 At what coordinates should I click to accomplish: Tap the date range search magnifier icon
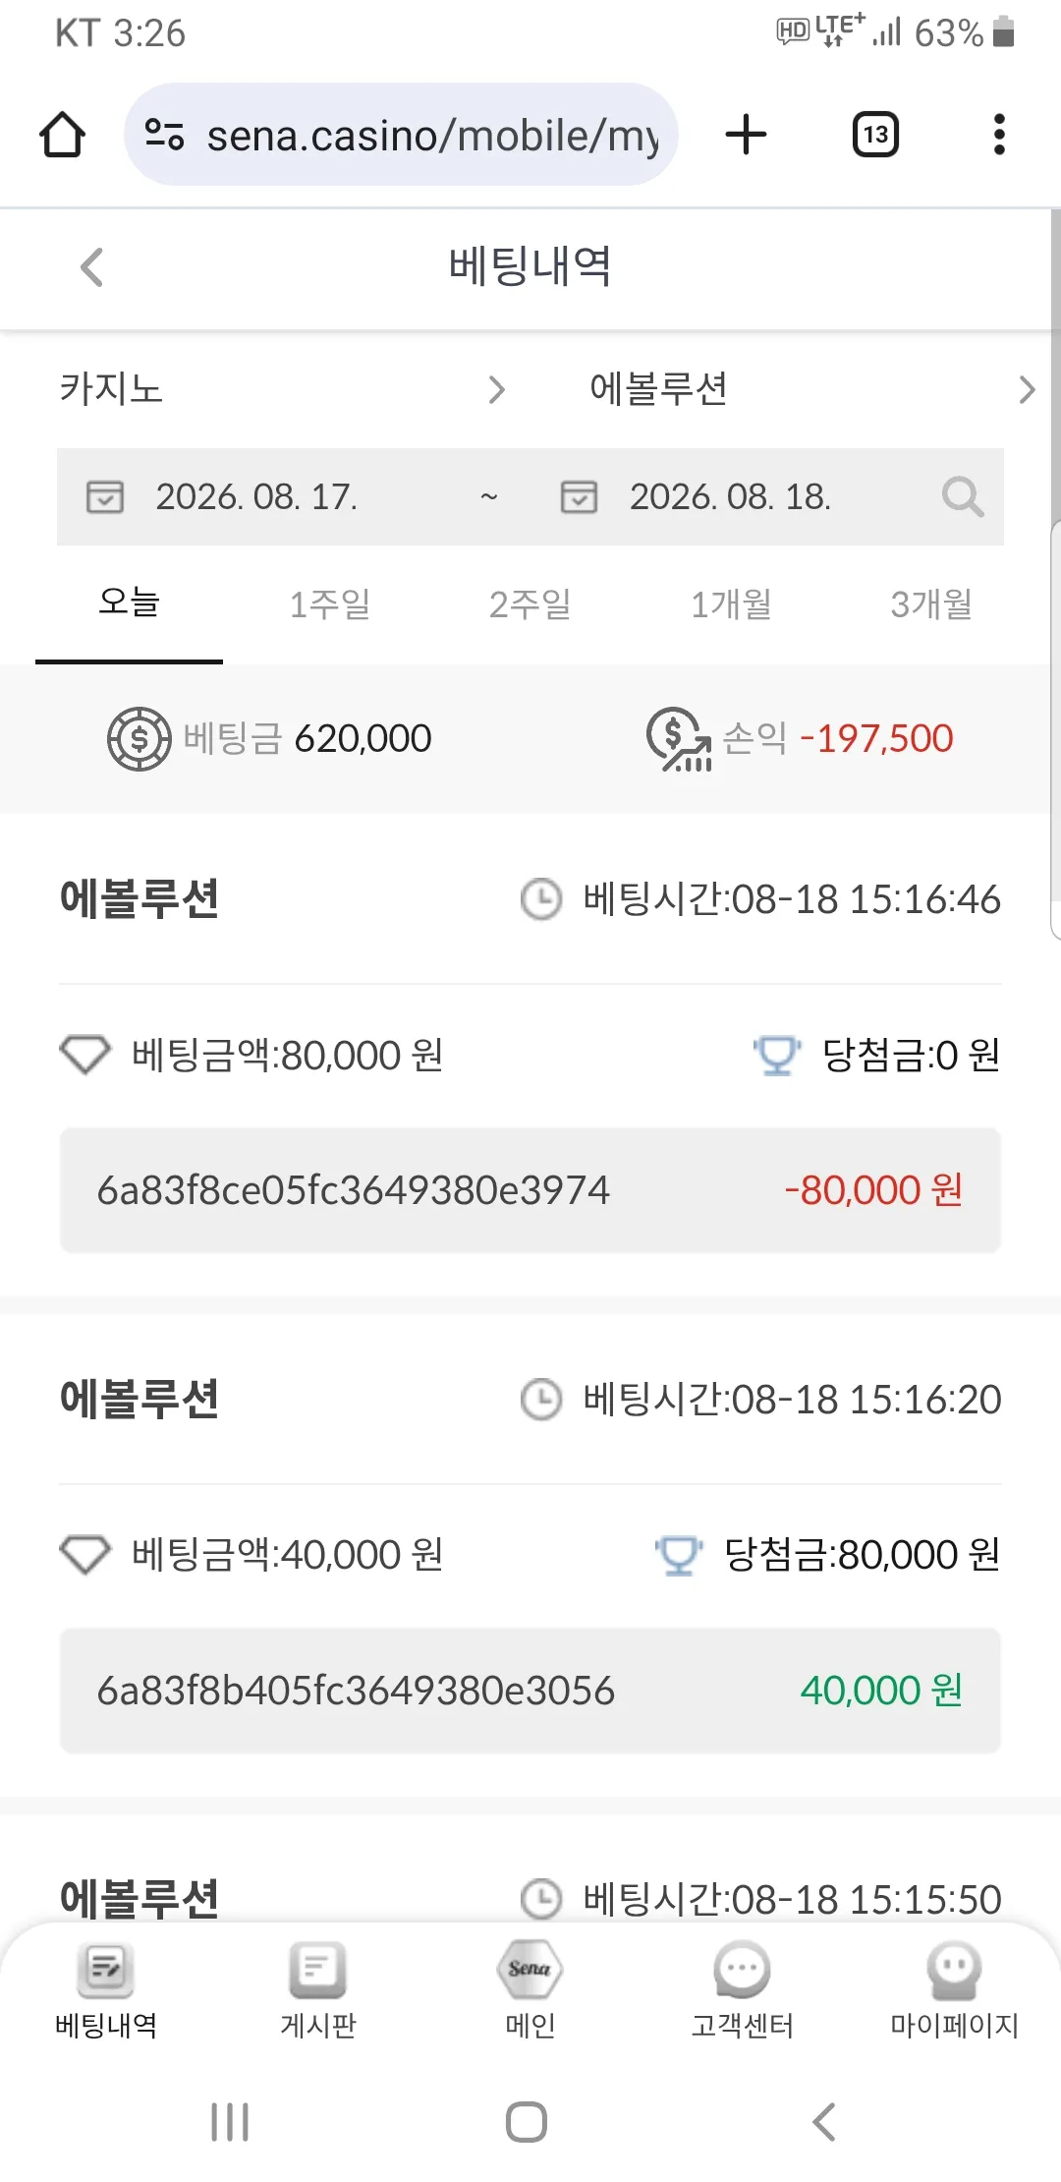(962, 497)
